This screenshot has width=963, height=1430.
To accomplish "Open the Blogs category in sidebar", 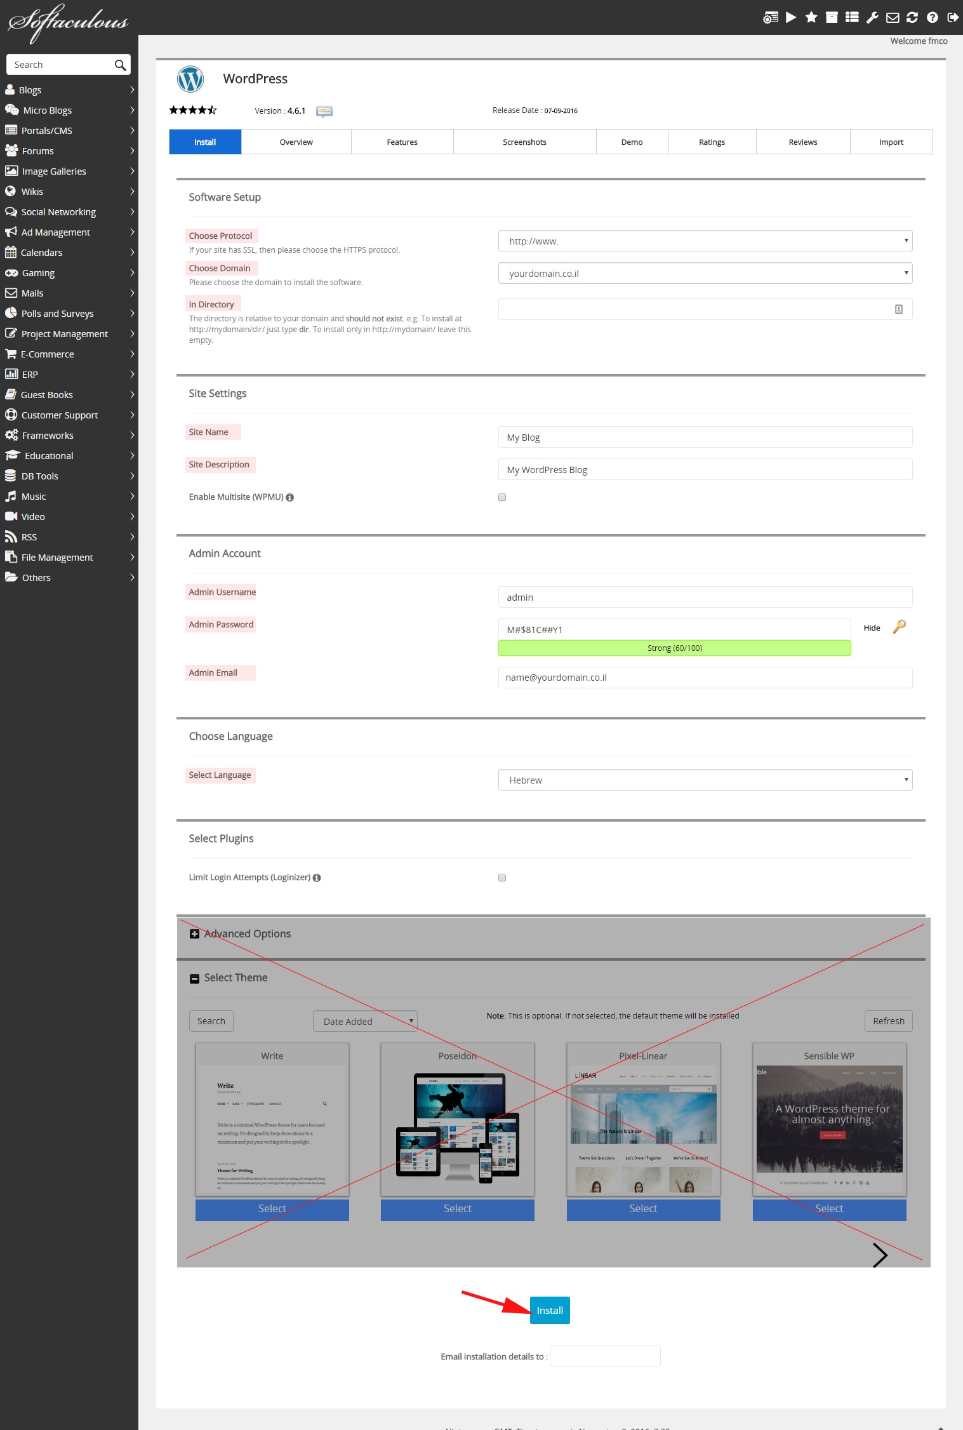I will pos(69,90).
